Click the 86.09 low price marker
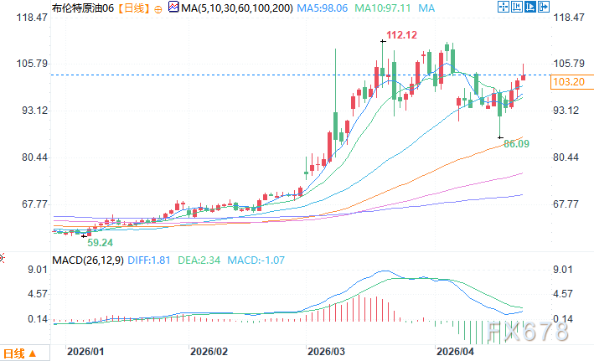 [x=519, y=144]
